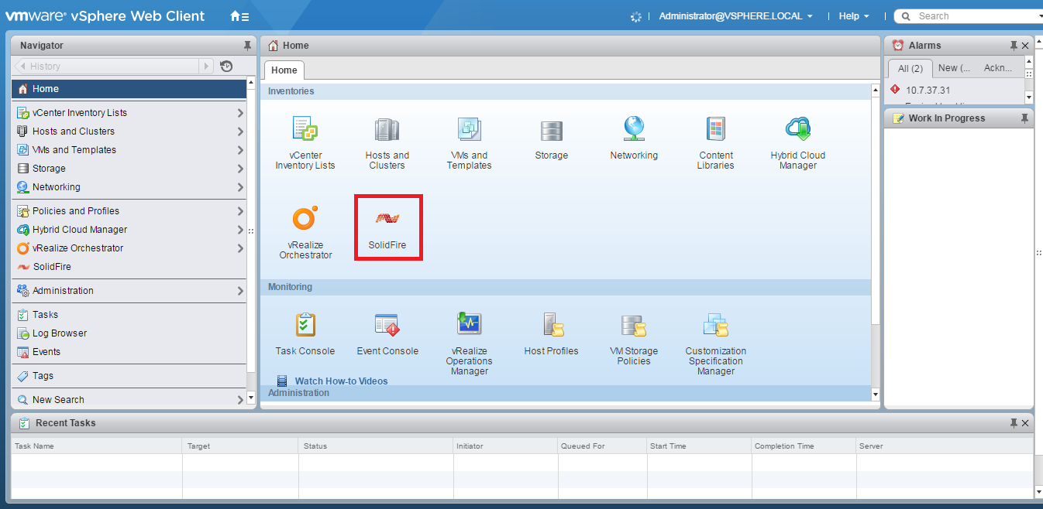Select Home in the Navigator
Viewport: 1043px width, 509px height.
coord(129,89)
